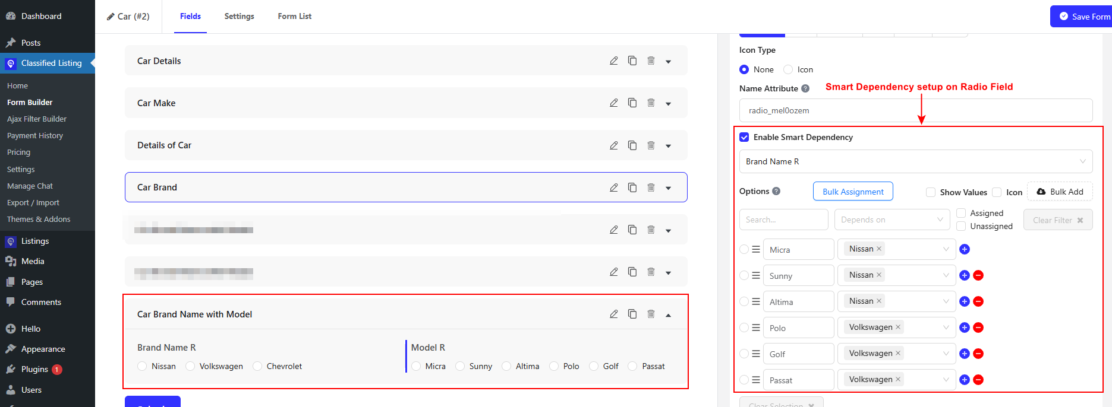Open Ajax Filter Builder in sidebar

pyautogui.click(x=37, y=119)
